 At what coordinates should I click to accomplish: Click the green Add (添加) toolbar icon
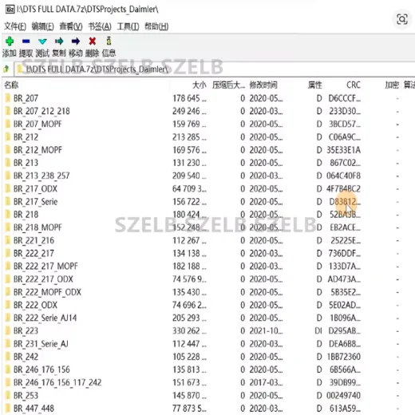click(x=10, y=41)
